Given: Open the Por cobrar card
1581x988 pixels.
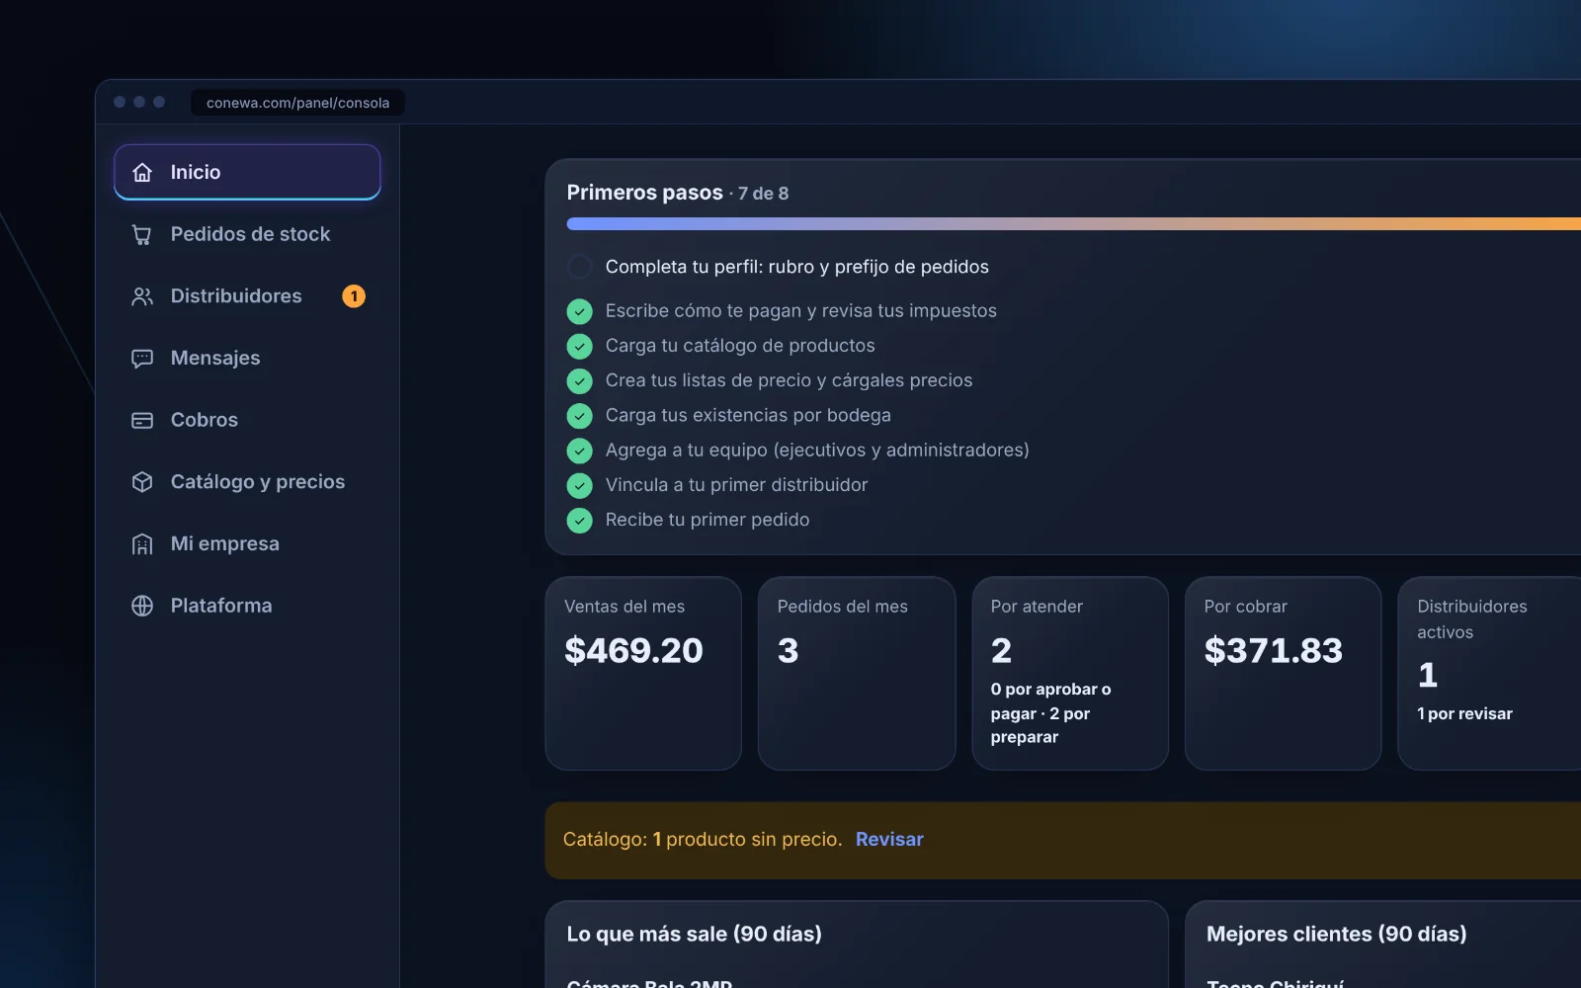Looking at the screenshot, I should pos(1283,673).
